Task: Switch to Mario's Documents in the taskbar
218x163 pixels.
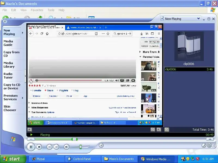Action: [119, 159]
